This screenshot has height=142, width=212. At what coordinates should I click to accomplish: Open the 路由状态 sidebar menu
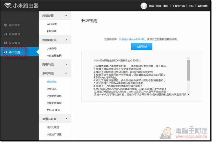tap(19, 25)
